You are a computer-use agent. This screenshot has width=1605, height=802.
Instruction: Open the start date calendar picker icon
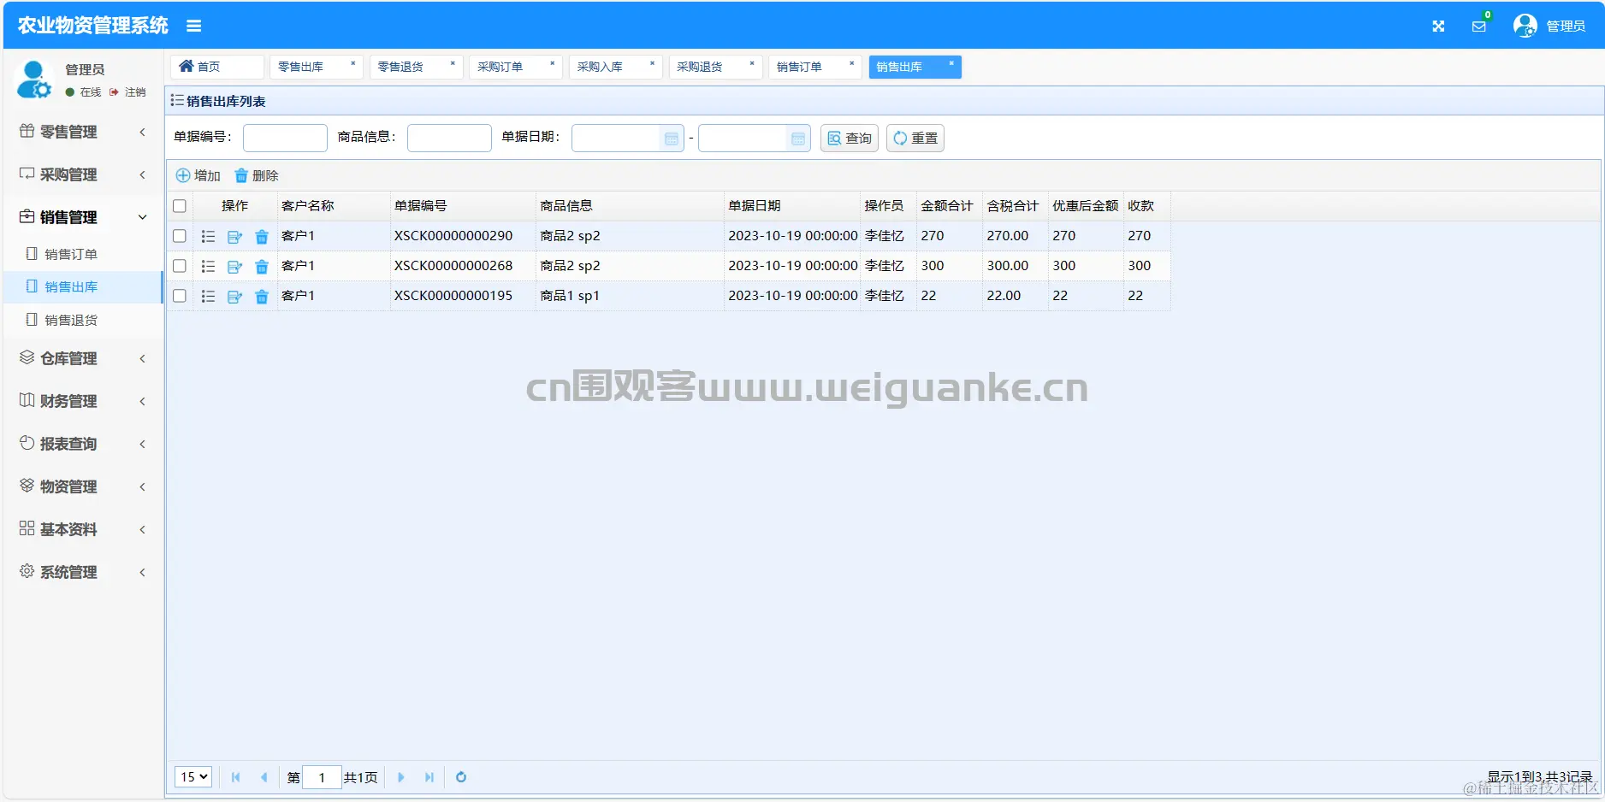(x=672, y=139)
